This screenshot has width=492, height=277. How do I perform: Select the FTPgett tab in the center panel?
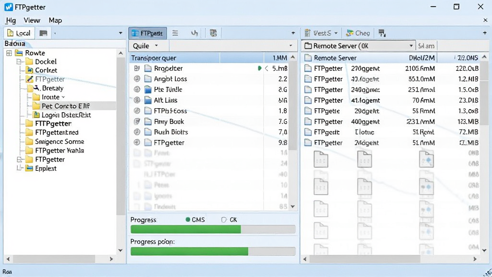(147, 33)
